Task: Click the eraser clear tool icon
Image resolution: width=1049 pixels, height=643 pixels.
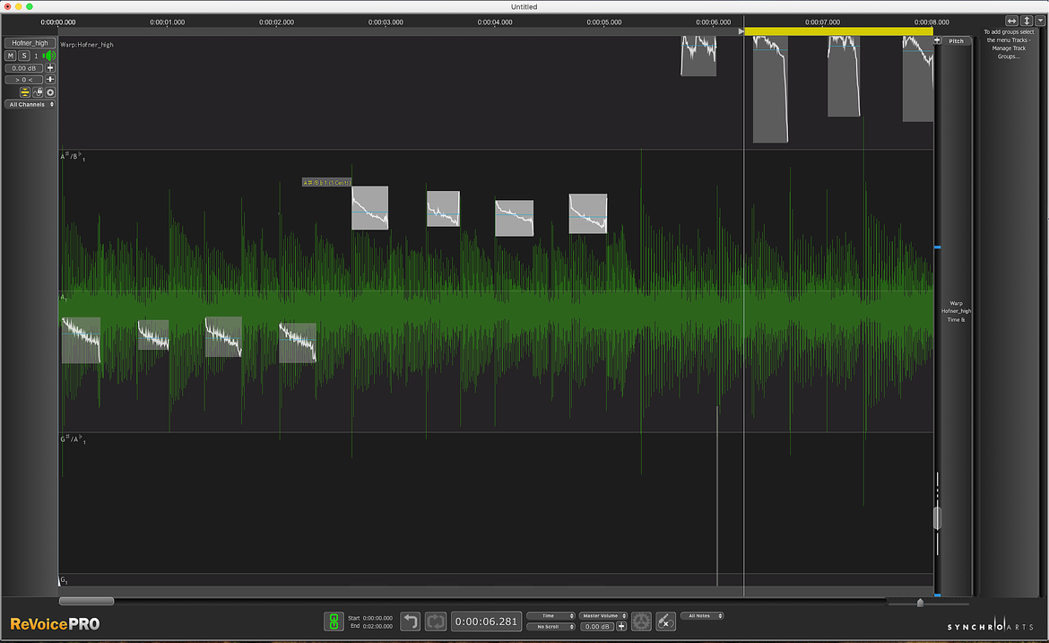Action: tap(665, 621)
